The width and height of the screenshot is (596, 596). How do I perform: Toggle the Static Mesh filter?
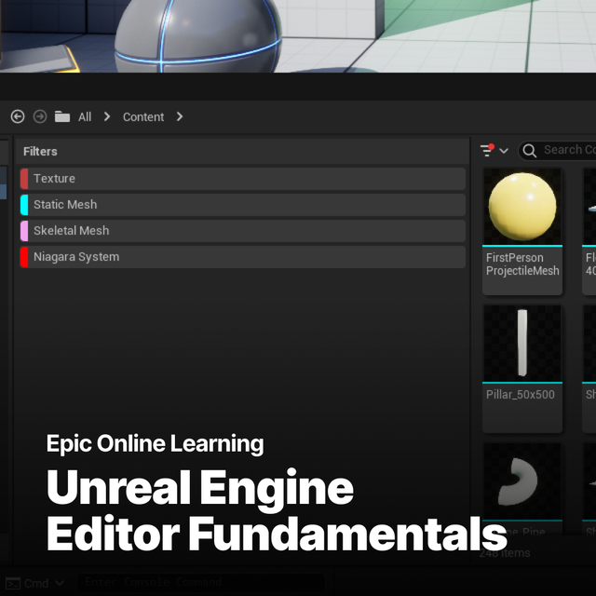[242, 205]
